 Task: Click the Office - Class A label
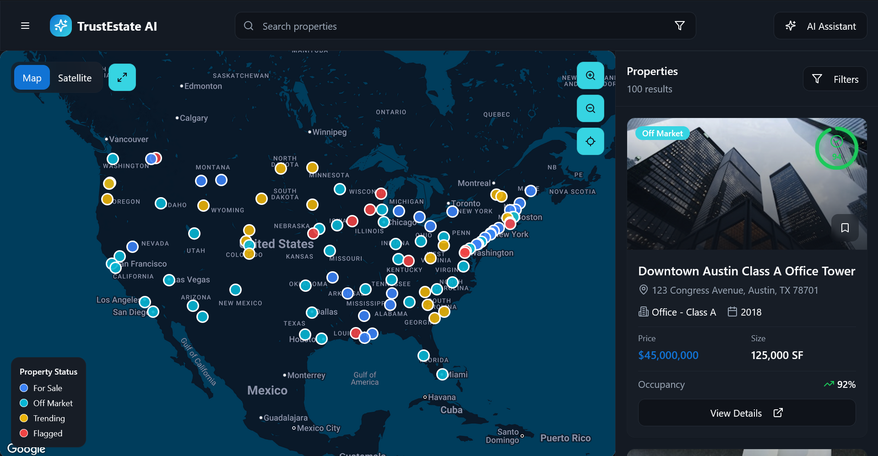point(684,312)
